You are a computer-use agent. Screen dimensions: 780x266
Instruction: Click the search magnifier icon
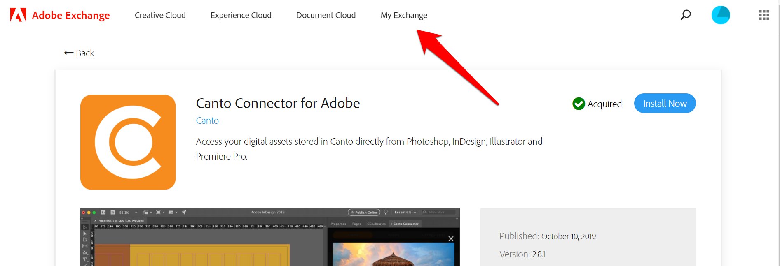point(686,15)
